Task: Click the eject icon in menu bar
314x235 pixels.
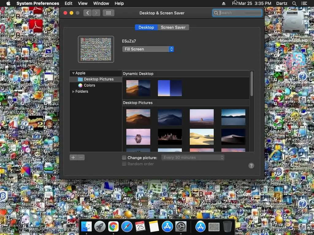Action: pos(224,3)
